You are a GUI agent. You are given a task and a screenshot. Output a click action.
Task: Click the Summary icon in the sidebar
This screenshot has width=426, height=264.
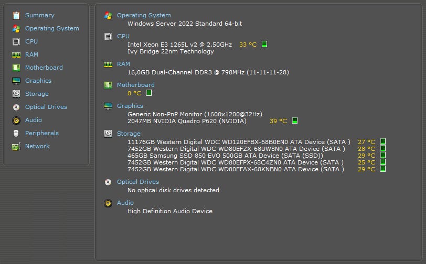(x=16, y=15)
